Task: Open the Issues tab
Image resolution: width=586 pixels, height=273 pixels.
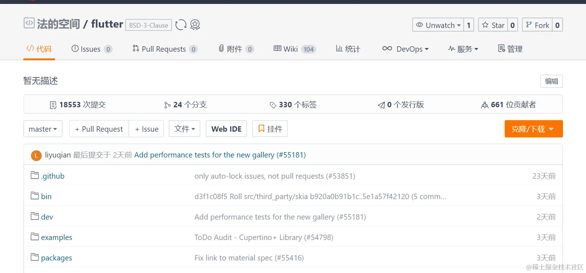Action: tap(92, 49)
